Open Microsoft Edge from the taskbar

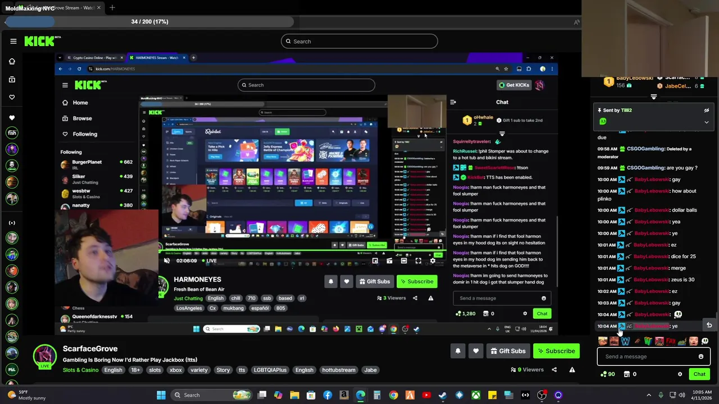point(360,395)
